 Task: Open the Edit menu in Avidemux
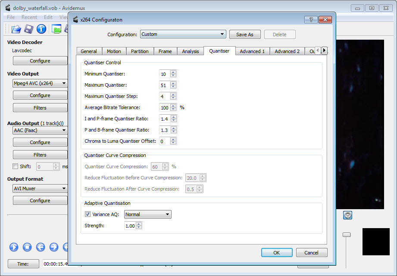pos(48,17)
